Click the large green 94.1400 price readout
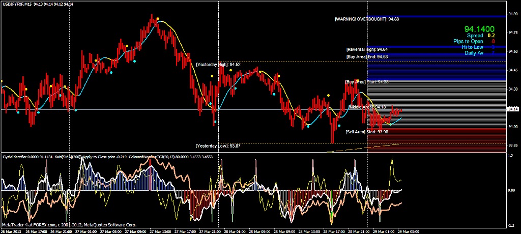 pyautogui.click(x=479, y=30)
